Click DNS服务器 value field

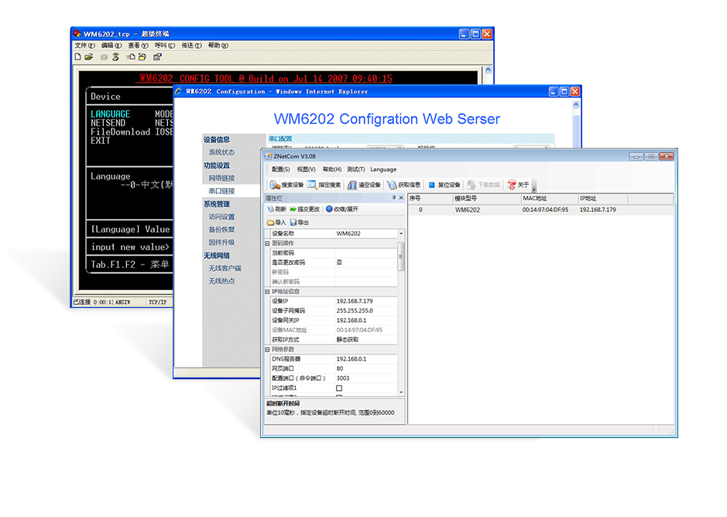[365, 359]
